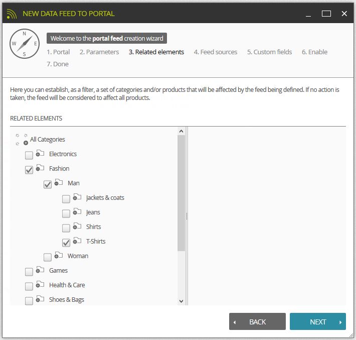Select the Woman category label
356x340 pixels.
78,256
